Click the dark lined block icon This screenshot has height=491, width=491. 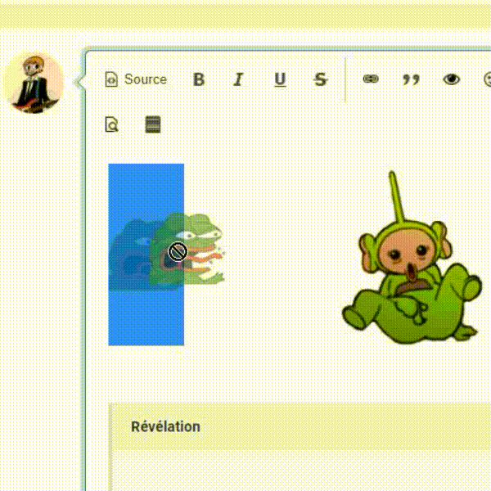(x=153, y=124)
